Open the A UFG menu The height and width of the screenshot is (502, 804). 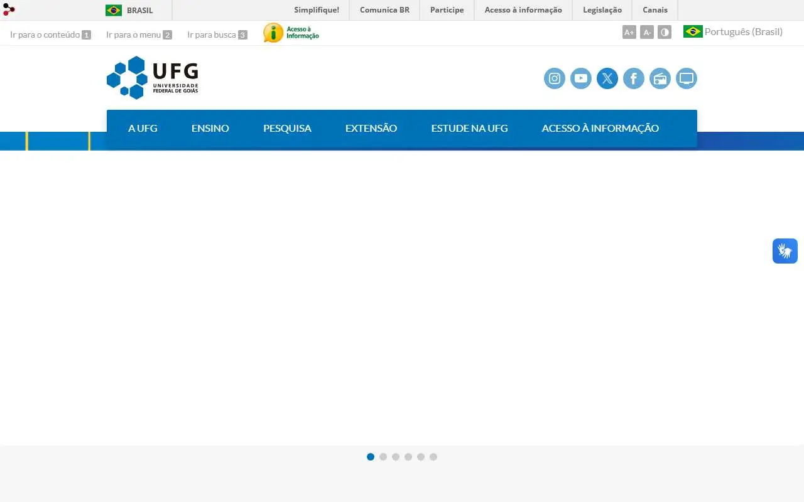(143, 128)
